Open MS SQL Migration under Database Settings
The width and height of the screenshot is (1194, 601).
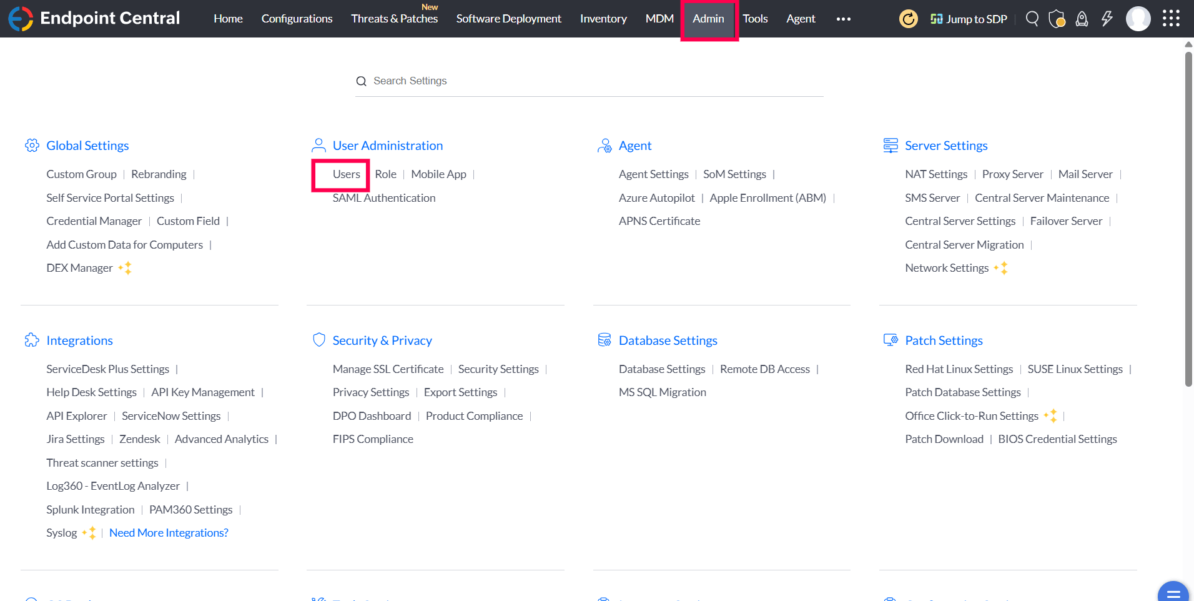click(662, 392)
